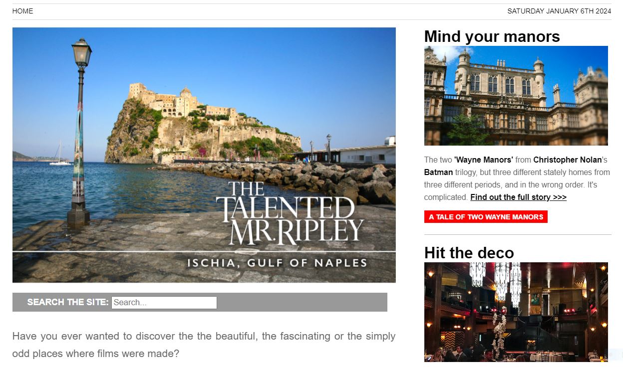Click the Ischia, Gulf of Naples caption

pyautogui.click(x=277, y=263)
